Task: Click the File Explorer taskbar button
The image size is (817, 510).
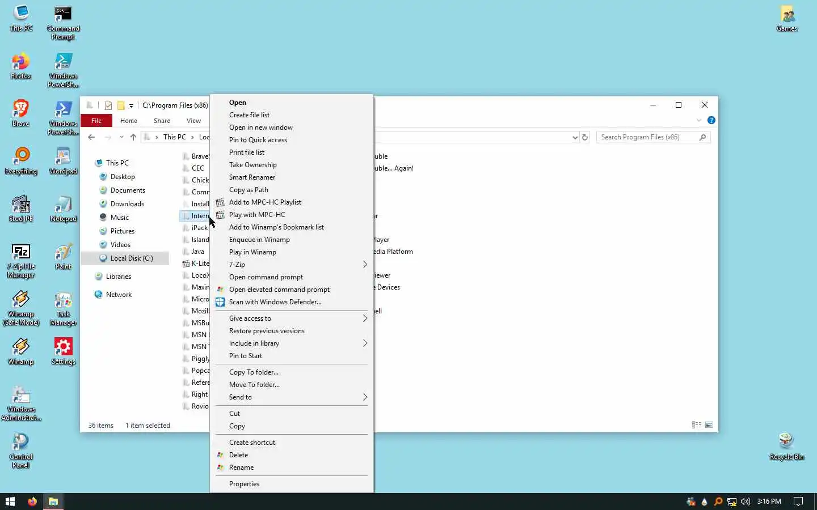Action: (x=53, y=501)
